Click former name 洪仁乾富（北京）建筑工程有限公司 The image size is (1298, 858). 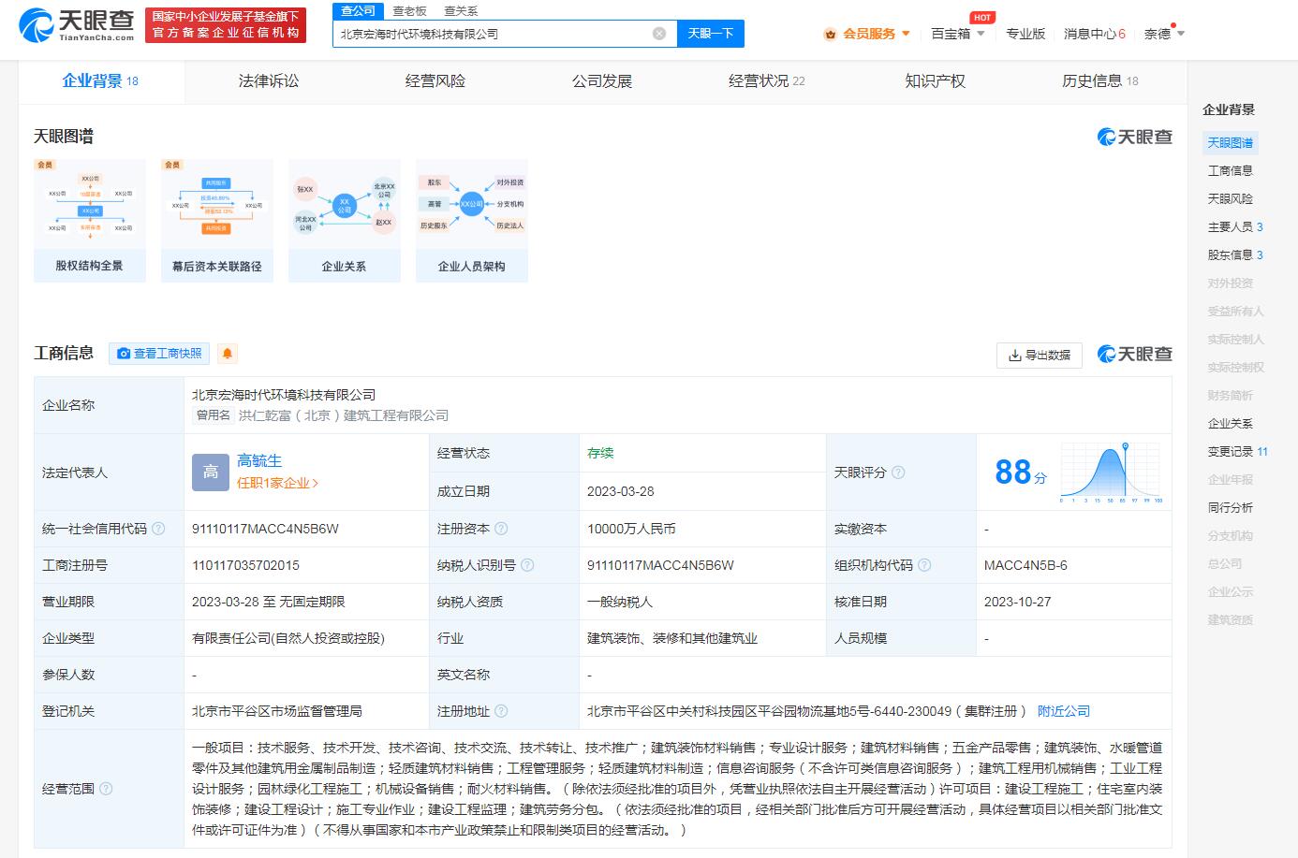tap(344, 415)
